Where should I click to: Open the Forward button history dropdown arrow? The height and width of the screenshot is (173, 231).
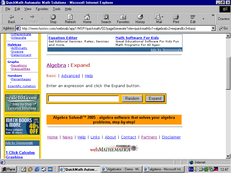point(43,19)
